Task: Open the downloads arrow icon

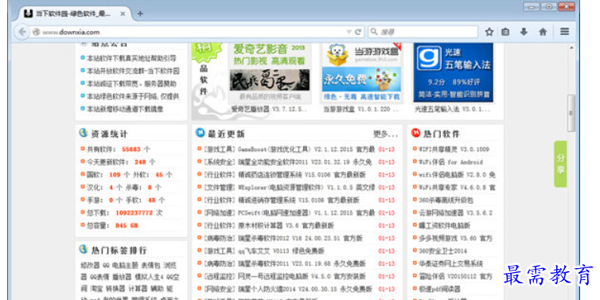Action: click(x=524, y=32)
